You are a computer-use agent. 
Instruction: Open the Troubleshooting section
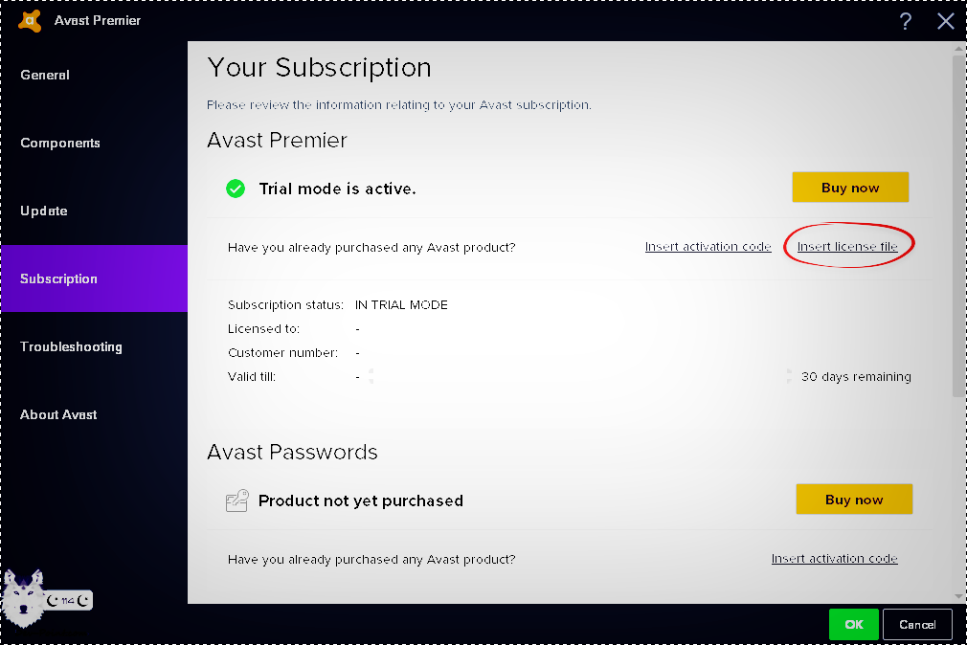(71, 346)
